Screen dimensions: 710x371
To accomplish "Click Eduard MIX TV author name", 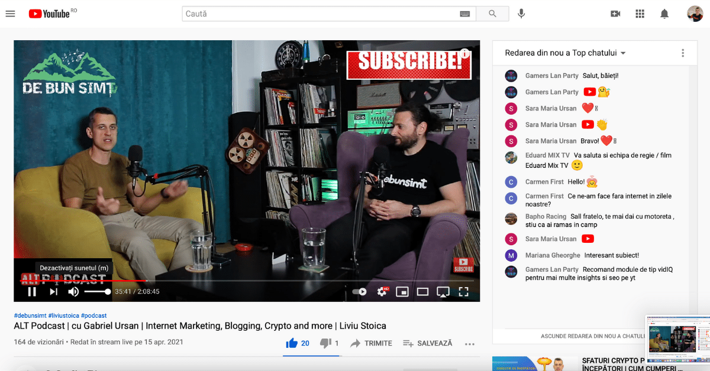I will pyautogui.click(x=547, y=155).
